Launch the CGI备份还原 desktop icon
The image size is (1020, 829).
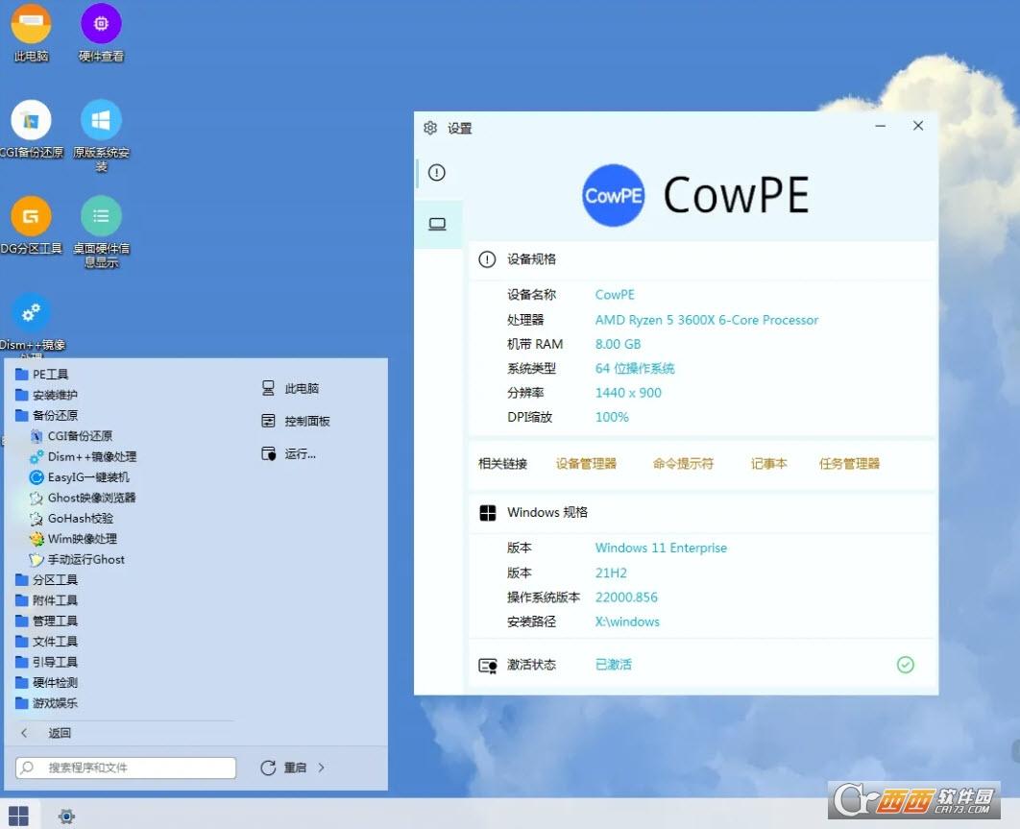tap(31, 130)
